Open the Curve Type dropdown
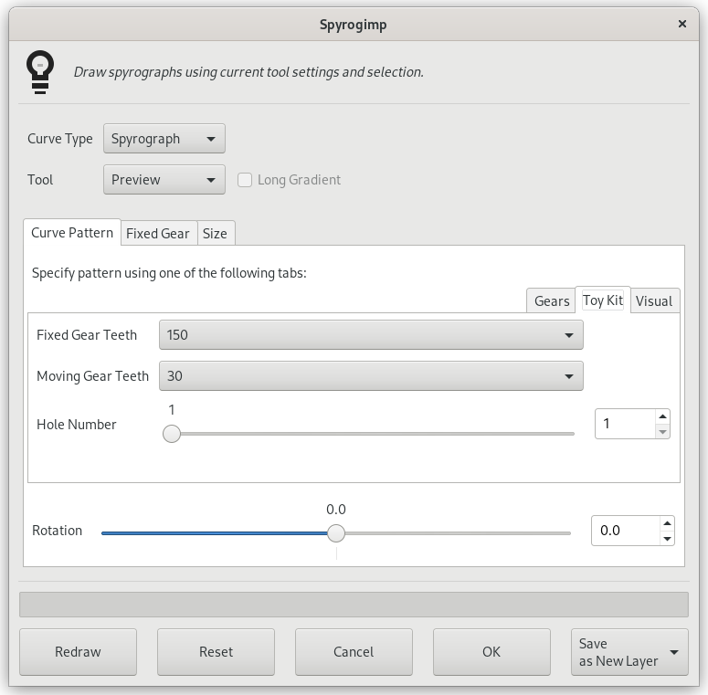Screen dimensions: 708x695 click(x=164, y=139)
